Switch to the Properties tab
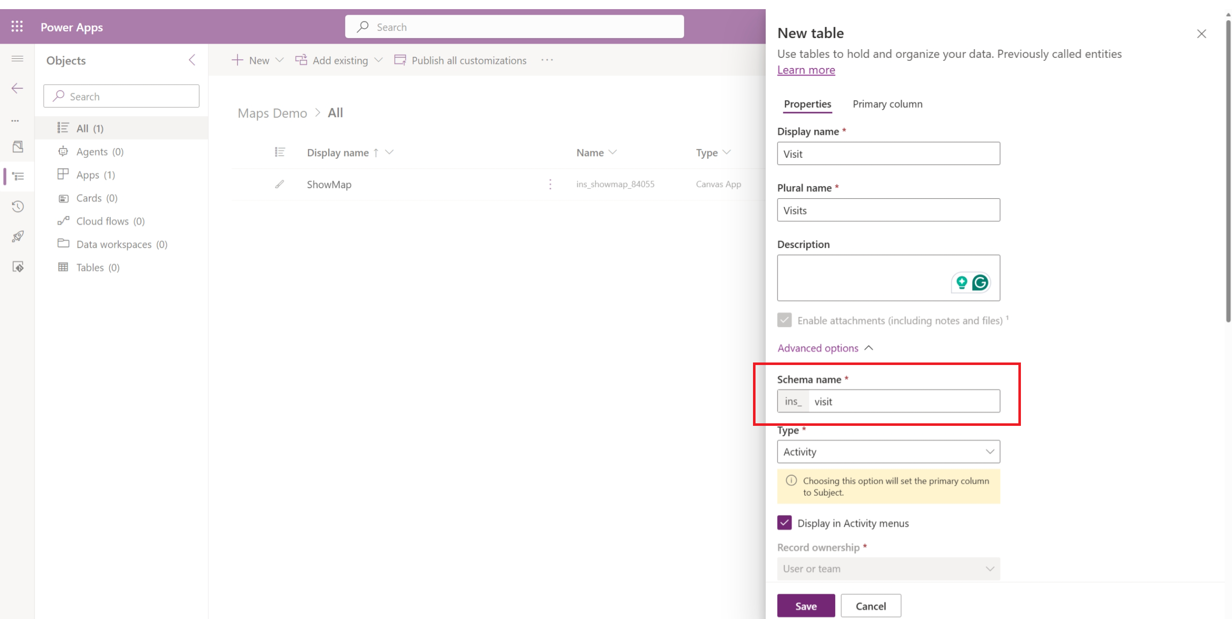The image size is (1232, 619). tap(807, 104)
